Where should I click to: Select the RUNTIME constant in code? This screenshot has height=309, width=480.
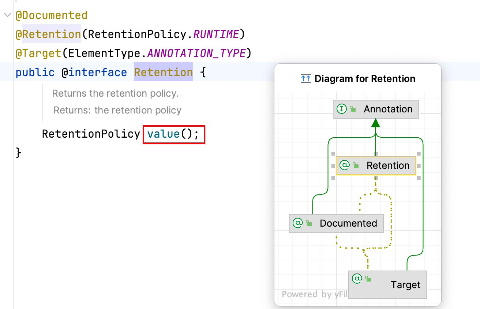point(216,34)
